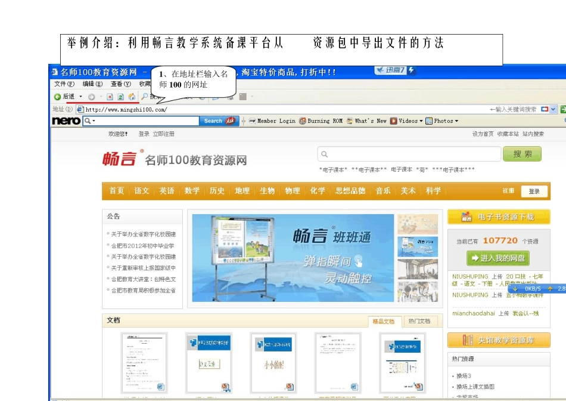Click the top 登录 link beside 欢迎您

(144, 134)
